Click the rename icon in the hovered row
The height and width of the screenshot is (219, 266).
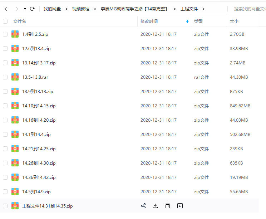(x=180, y=206)
